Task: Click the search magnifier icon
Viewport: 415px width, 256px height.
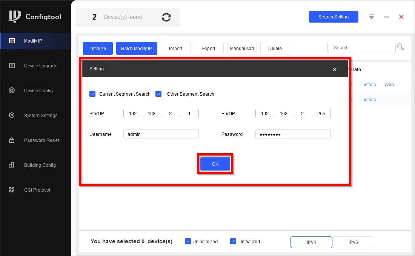Action: click(400, 47)
